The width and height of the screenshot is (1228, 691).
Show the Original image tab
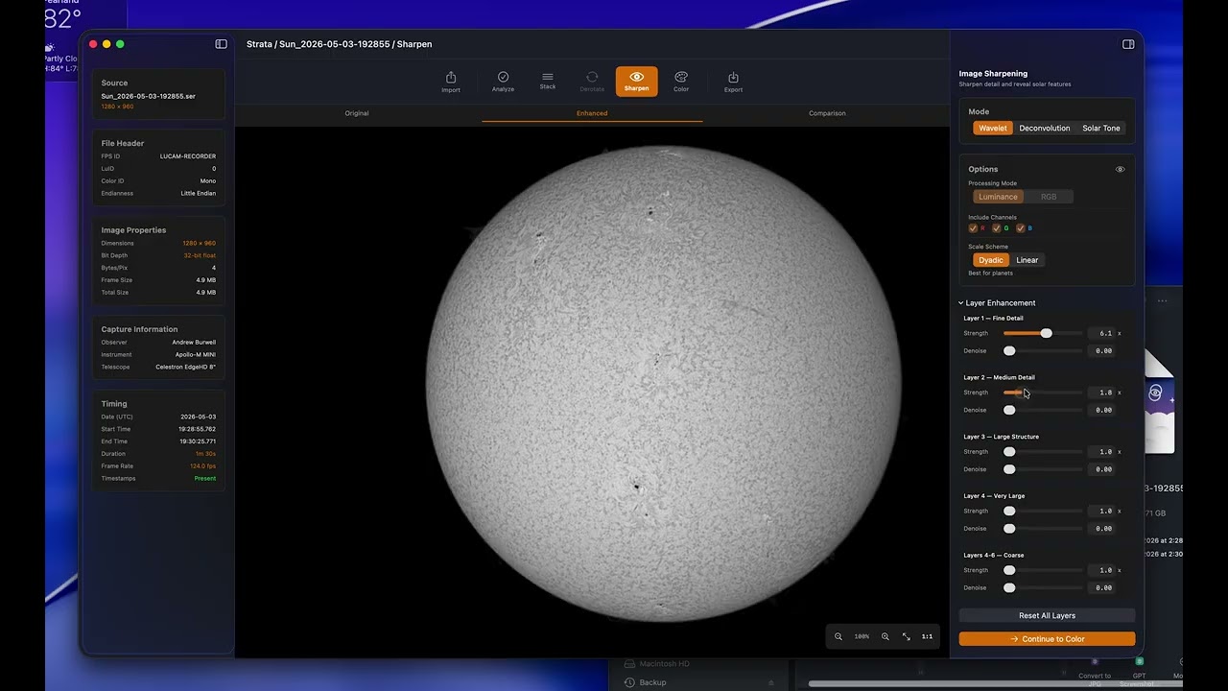[357, 113]
